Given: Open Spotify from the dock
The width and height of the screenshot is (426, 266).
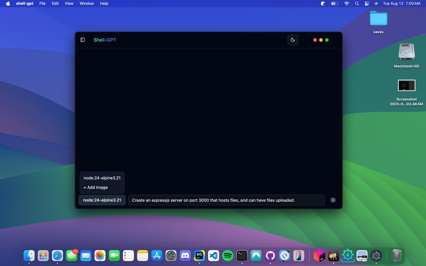Looking at the screenshot, I should 228,256.
